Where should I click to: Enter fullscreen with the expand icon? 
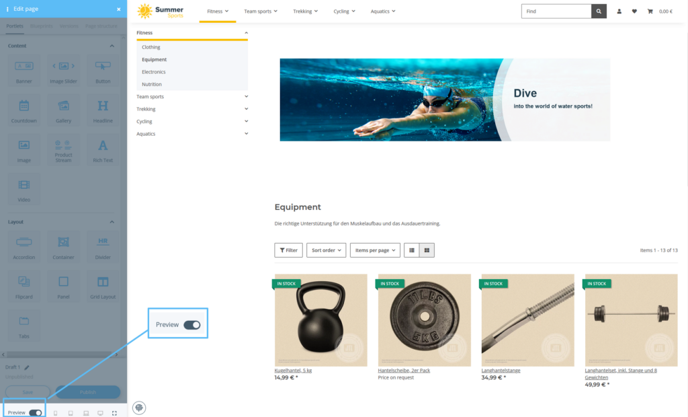114,413
